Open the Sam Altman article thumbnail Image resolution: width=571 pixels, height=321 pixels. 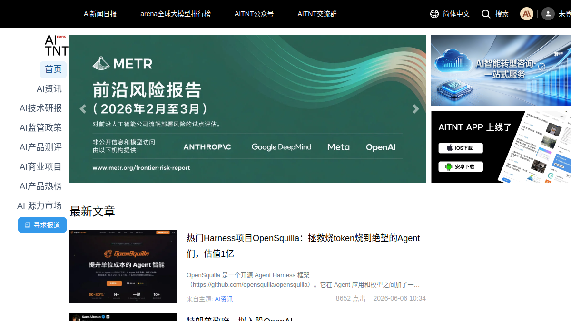click(123, 317)
